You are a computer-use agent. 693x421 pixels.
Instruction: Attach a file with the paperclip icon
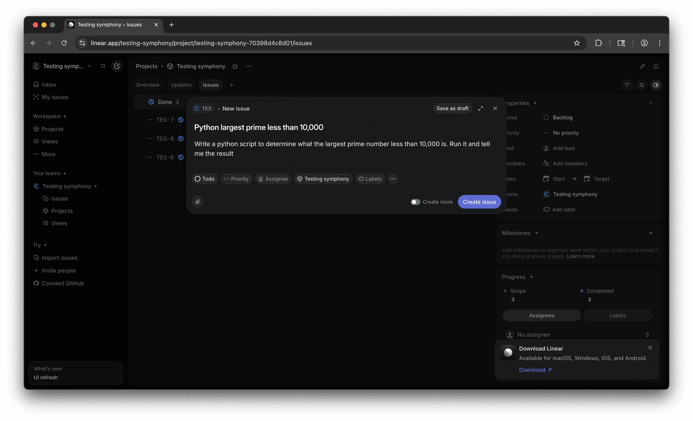197,202
